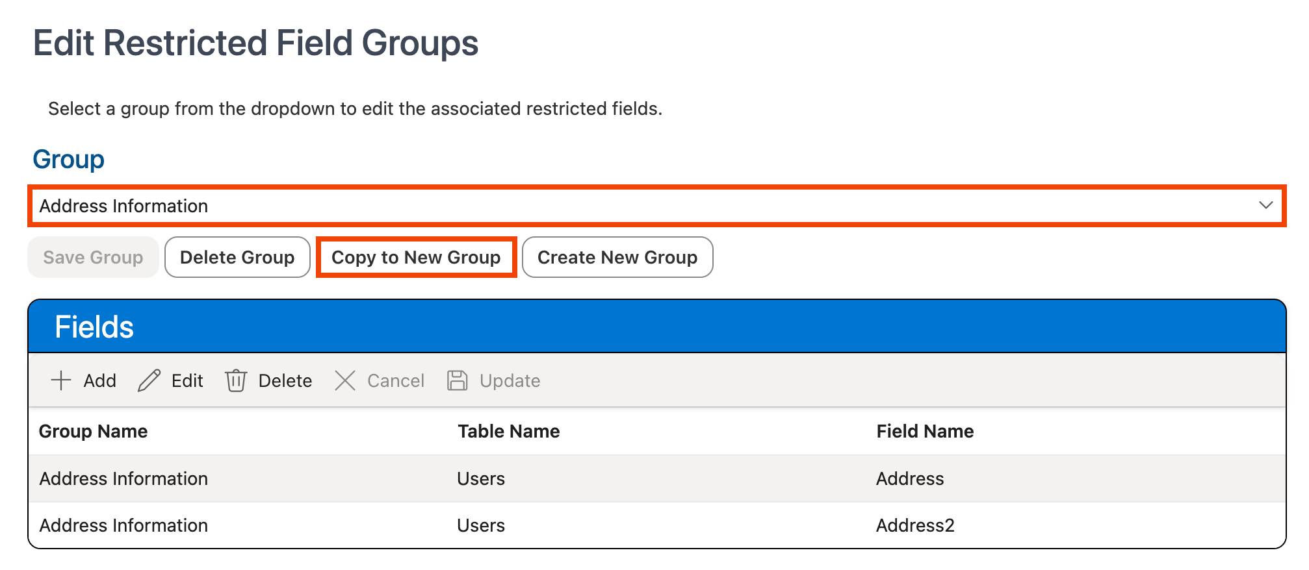Expand the Group dropdown chevron arrow

pos(1265,206)
